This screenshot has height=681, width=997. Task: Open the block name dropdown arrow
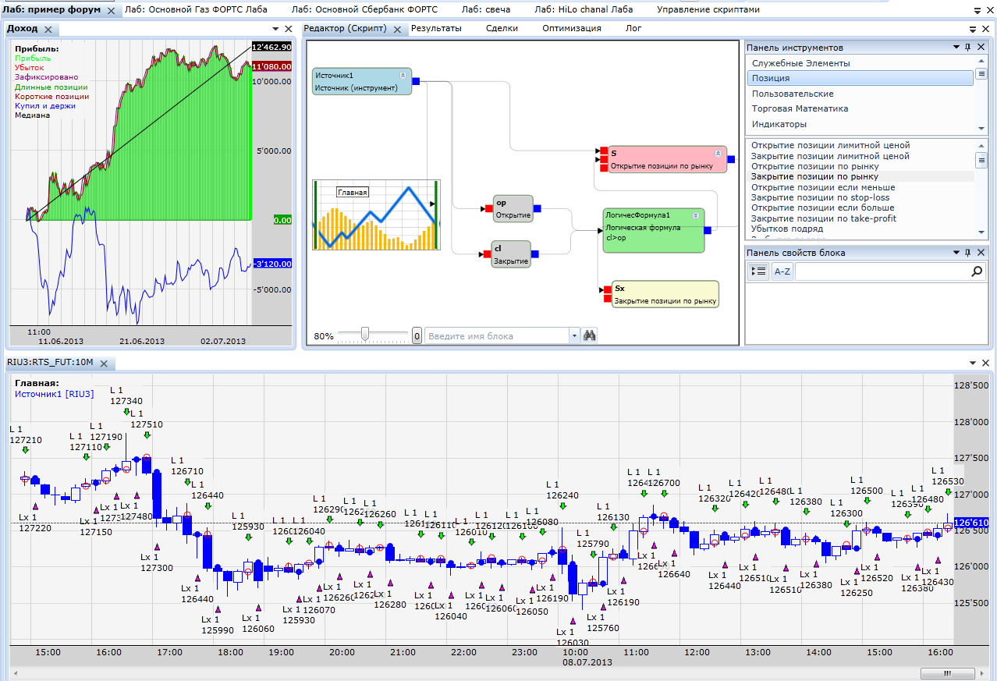point(574,336)
